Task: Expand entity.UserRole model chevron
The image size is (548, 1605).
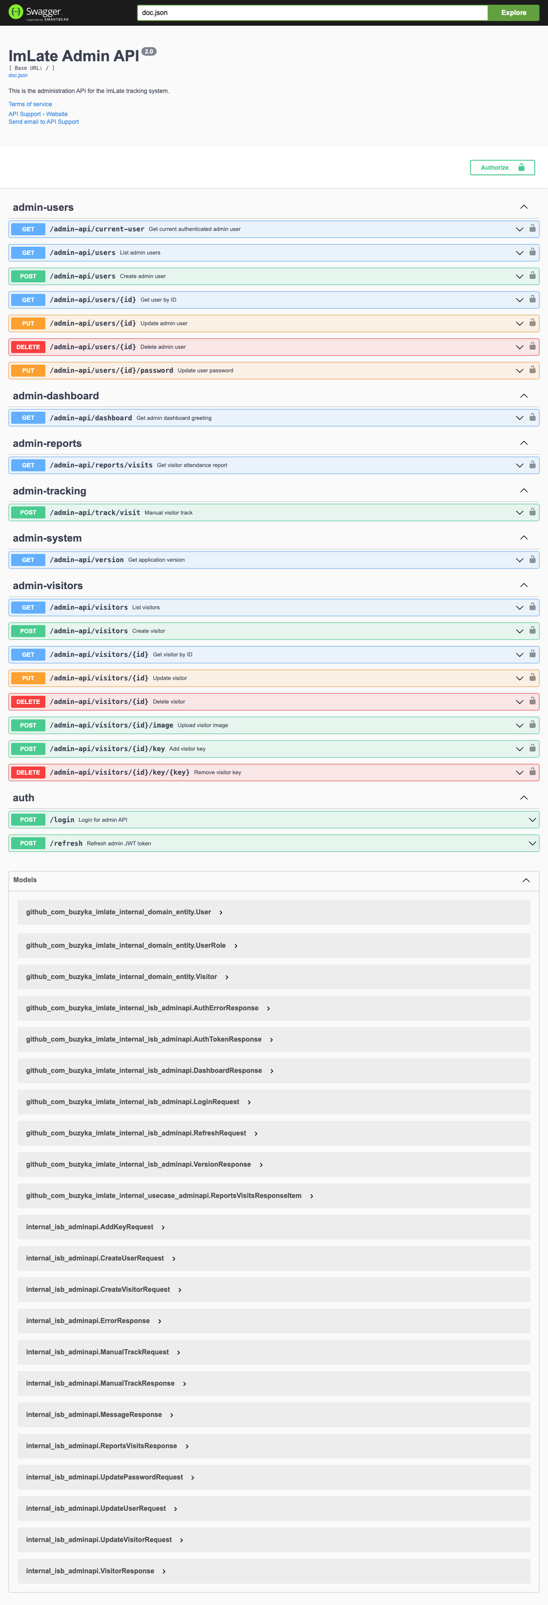Action: [236, 946]
